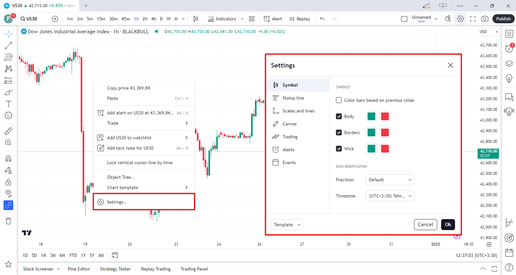Expand the Stock Screener chevron
This screenshot has height=275, width=516.
click(x=58, y=269)
